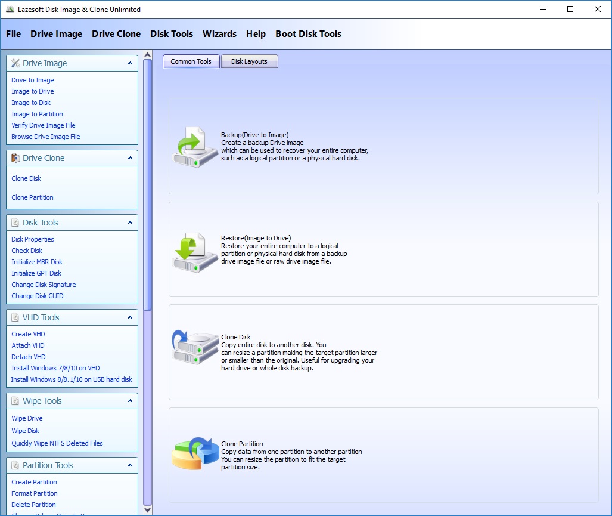Image resolution: width=612 pixels, height=516 pixels.
Task: Click Detach VHD
Action: [29, 357]
